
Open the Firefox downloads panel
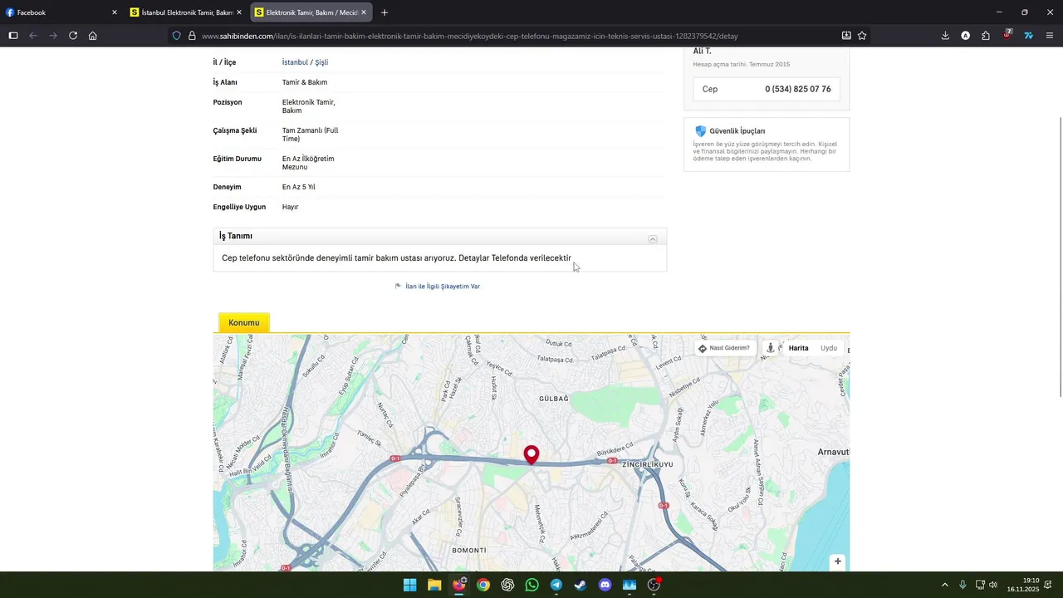(945, 36)
